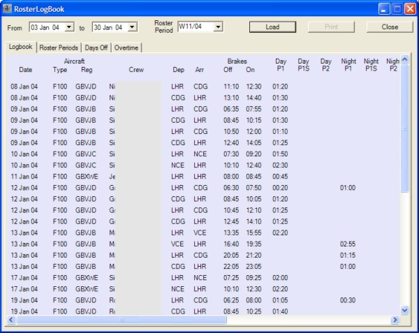Switch to the Roster Periods tab

click(59, 47)
